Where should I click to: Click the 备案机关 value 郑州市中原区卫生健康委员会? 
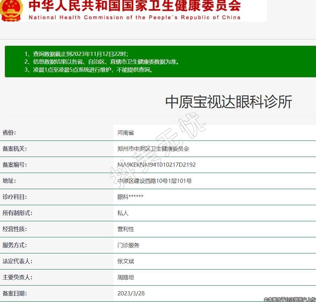(x=153, y=149)
